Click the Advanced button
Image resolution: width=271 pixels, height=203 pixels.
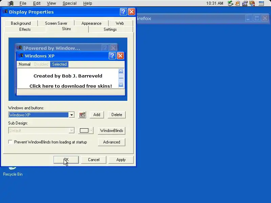[x=112, y=142]
